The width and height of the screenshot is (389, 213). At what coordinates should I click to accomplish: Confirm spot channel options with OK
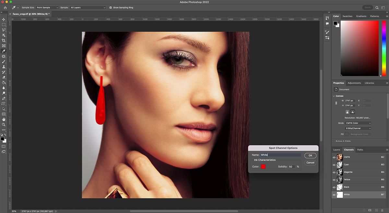[310, 155]
